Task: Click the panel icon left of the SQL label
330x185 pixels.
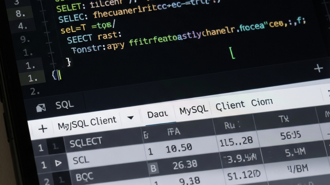Action: (x=41, y=108)
